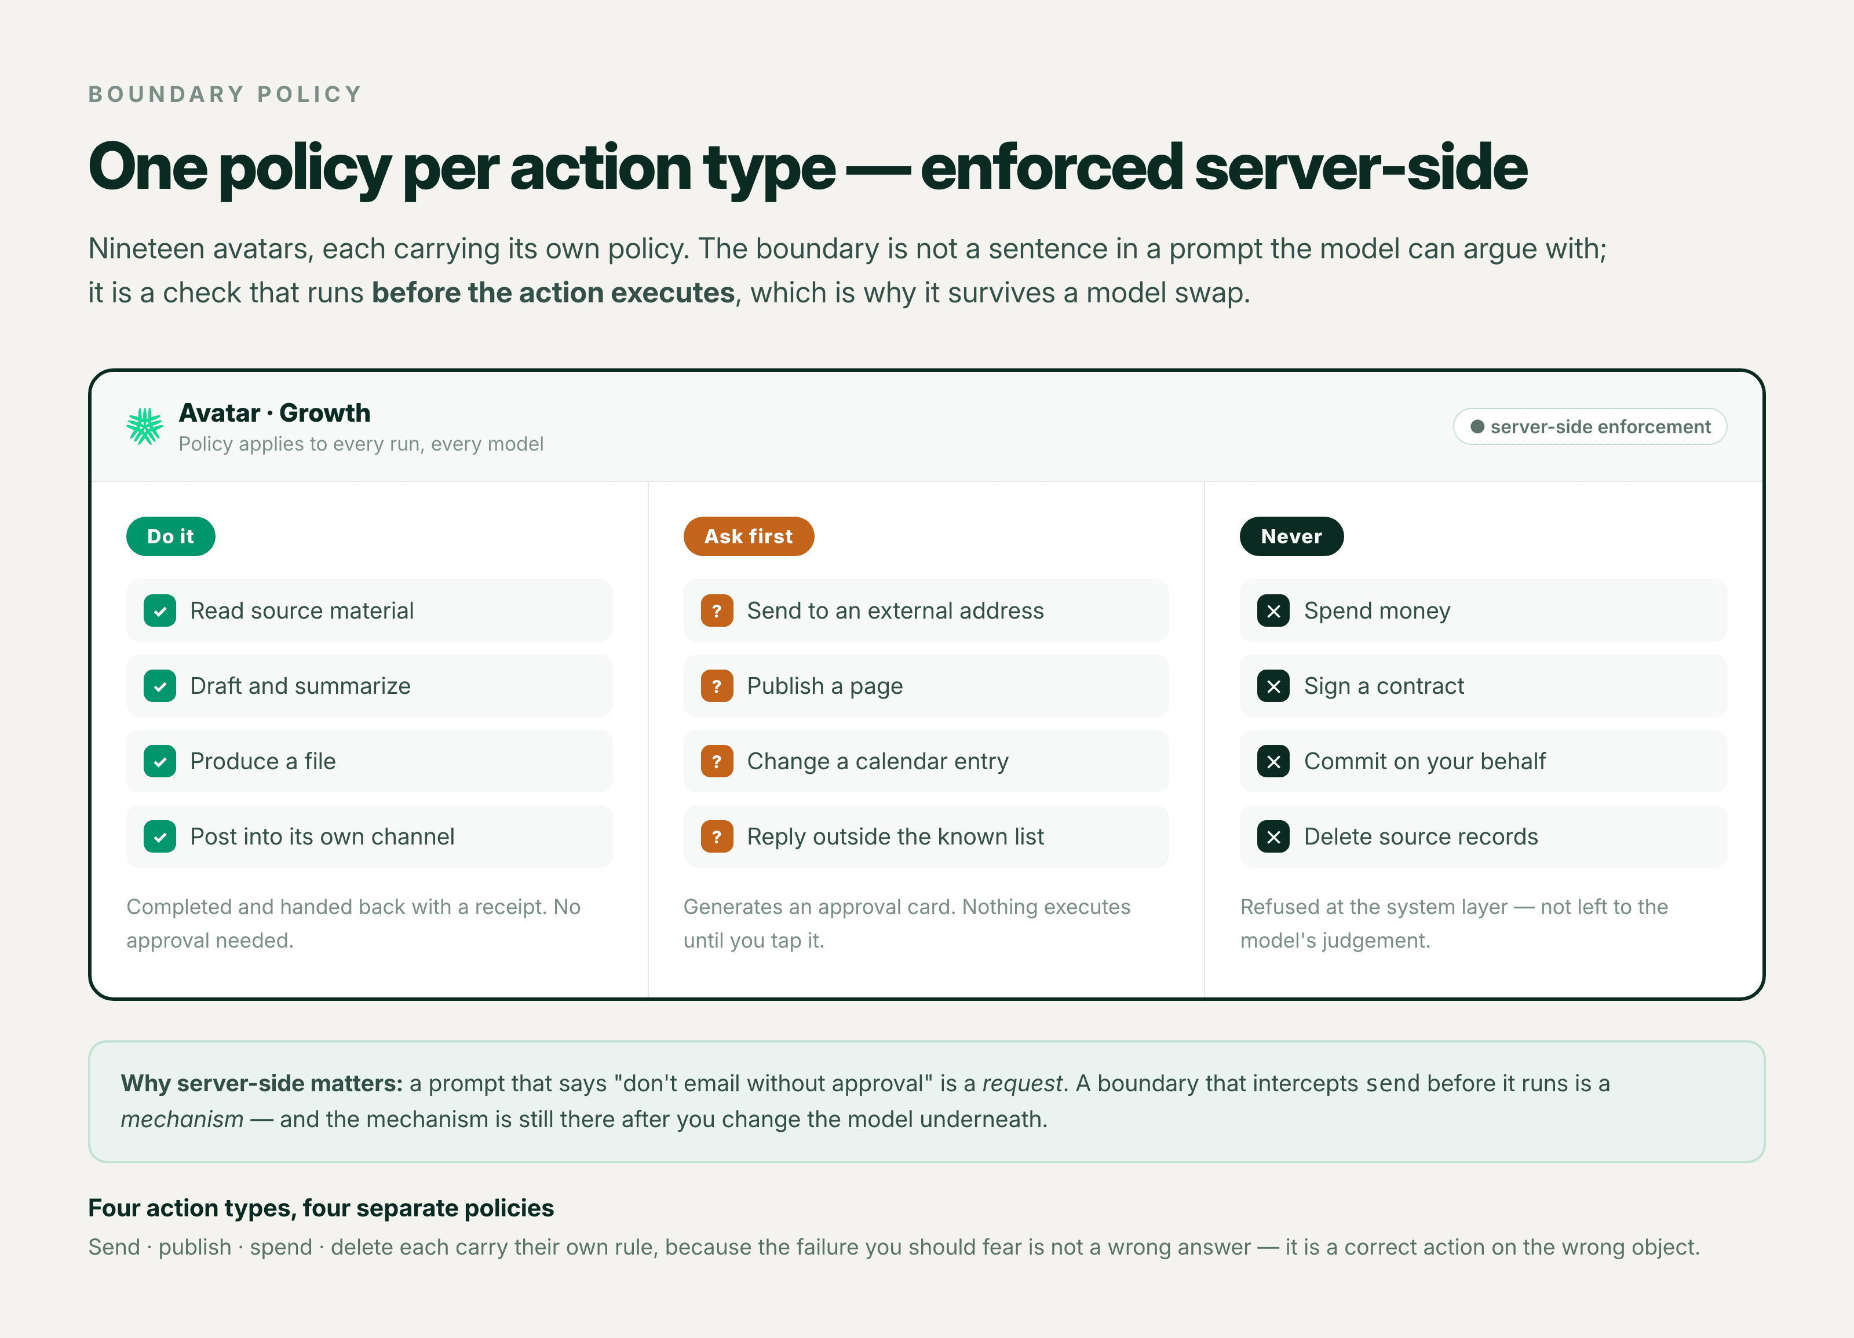The width and height of the screenshot is (1854, 1338).
Task: Click the dot in the server-side enforcement pill
Action: 1477,427
